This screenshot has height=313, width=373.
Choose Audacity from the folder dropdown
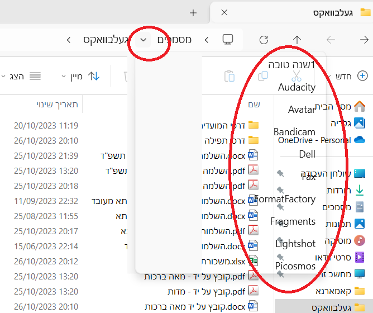click(297, 87)
